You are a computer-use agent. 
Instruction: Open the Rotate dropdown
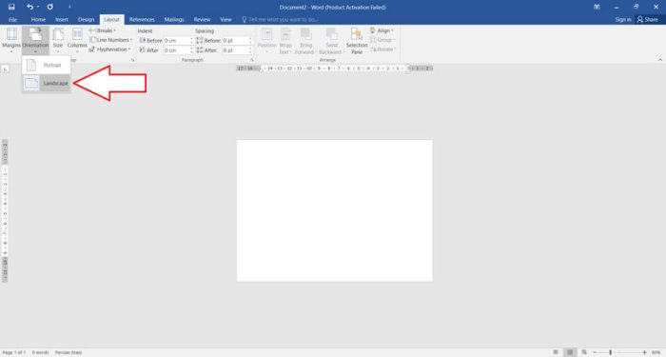pos(382,50)
